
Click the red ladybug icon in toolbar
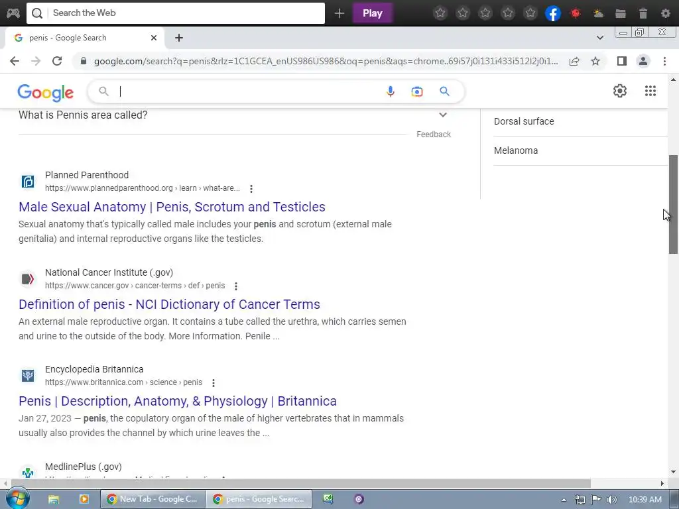point(576,13)
